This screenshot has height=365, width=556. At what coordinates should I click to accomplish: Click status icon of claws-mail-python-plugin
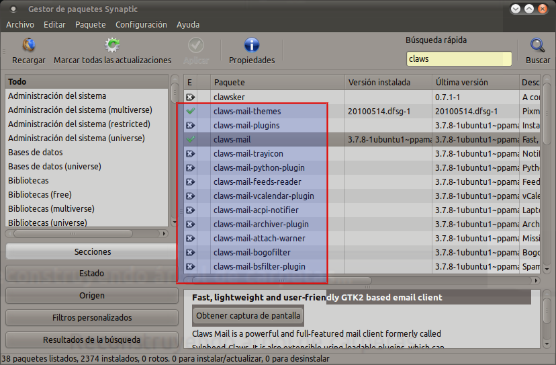click(x=191, y=167)
